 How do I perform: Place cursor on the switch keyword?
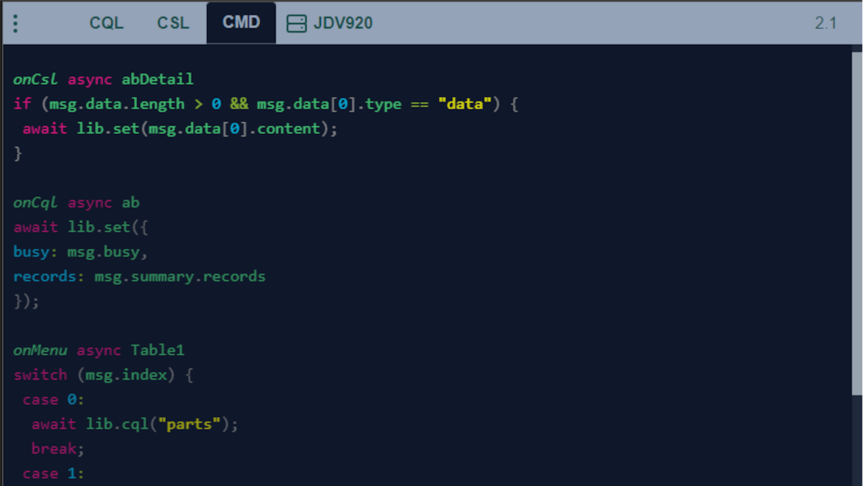click(x=40, y=375)
